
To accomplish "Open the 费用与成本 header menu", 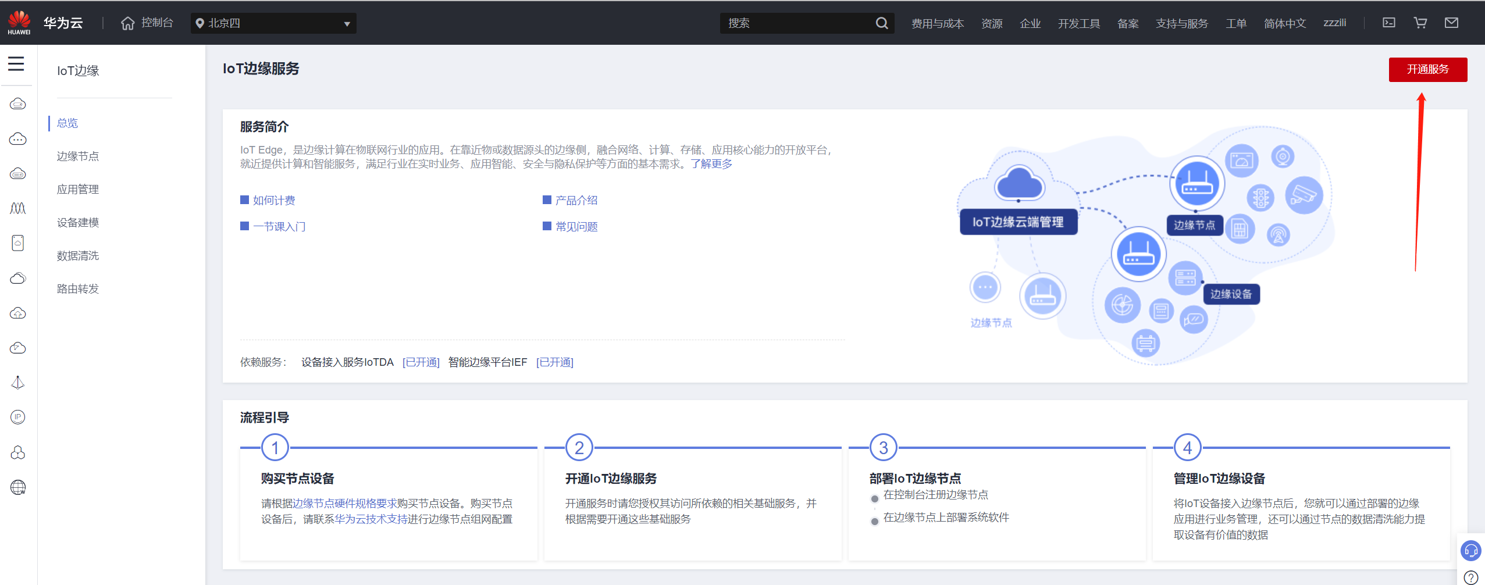I will click(938, 23).
